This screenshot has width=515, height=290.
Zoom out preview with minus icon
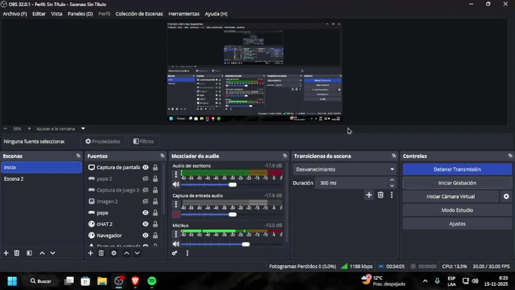coord(5,128)
